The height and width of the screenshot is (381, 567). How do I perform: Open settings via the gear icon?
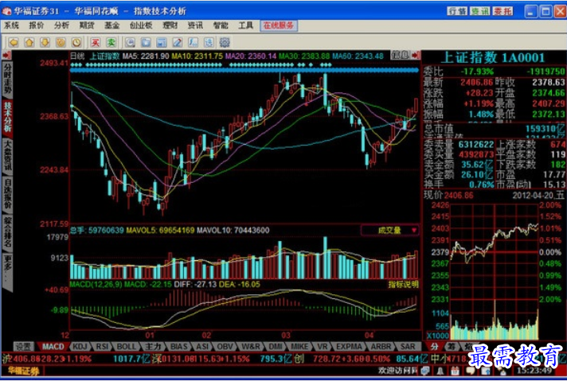point(225,43)
